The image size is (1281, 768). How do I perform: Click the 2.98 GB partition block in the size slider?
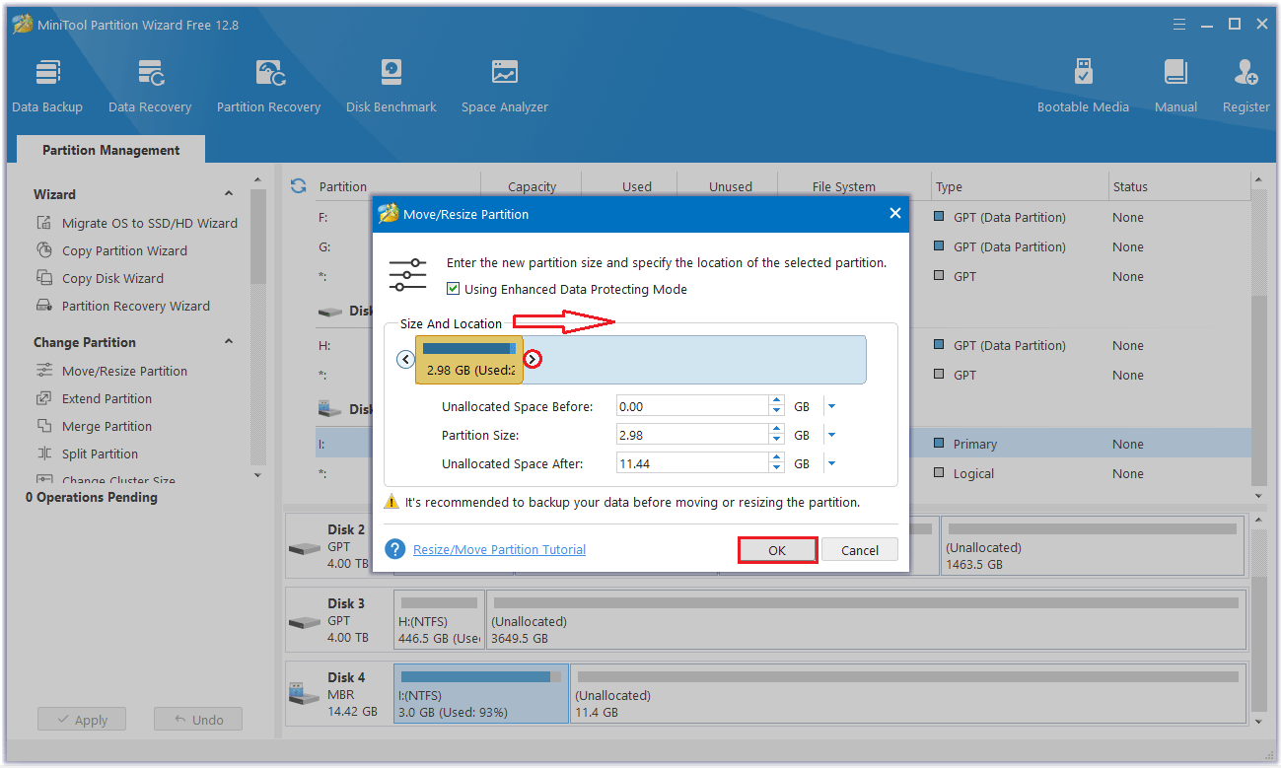pos(468,359)
